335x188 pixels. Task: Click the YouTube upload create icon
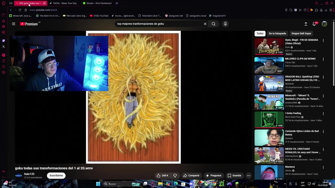coord(306,24)
